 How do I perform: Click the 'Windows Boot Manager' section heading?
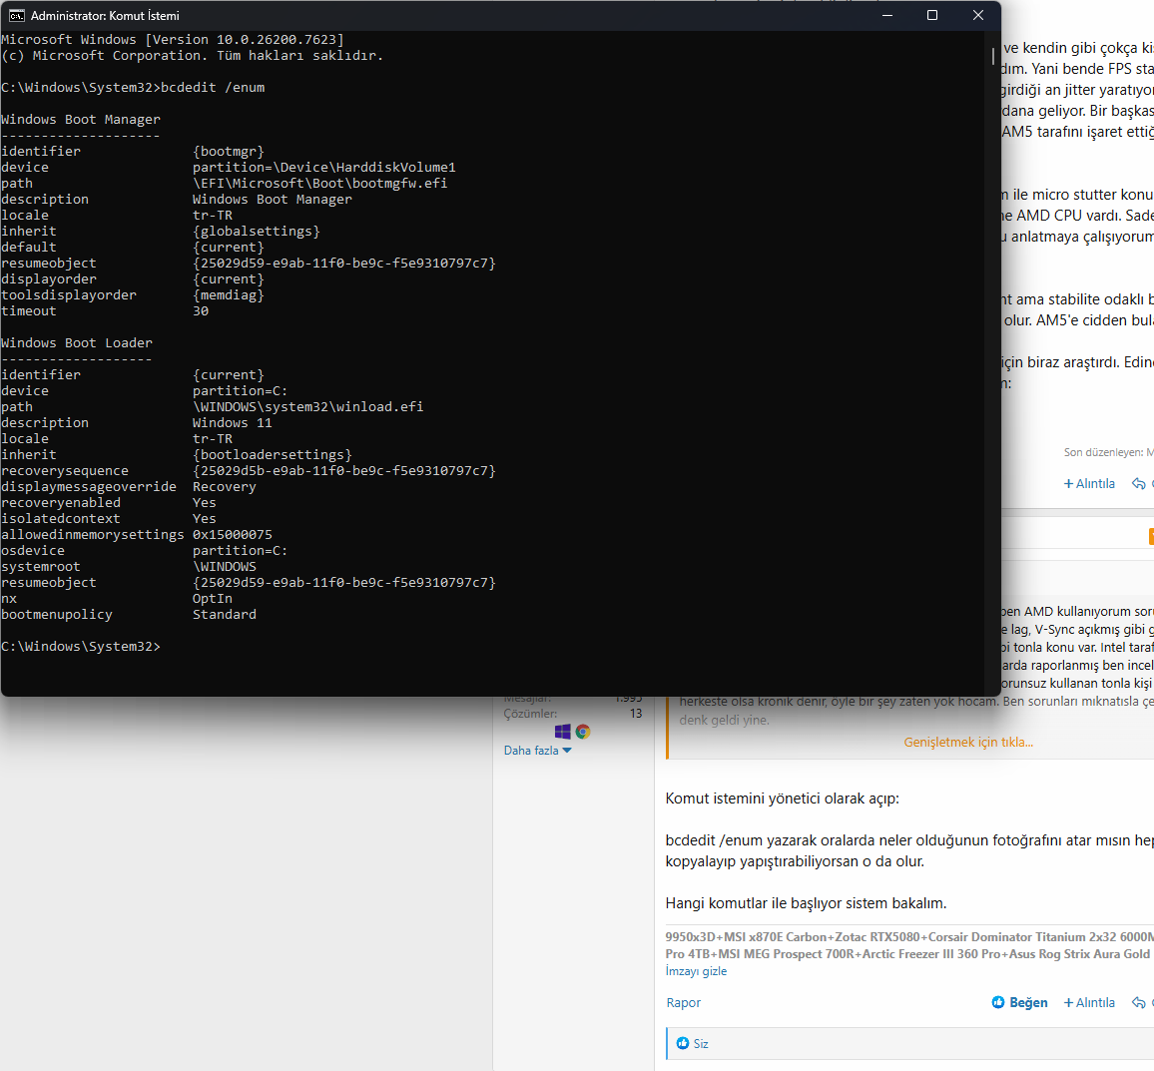pyautogui.click(x=80, y=119)
